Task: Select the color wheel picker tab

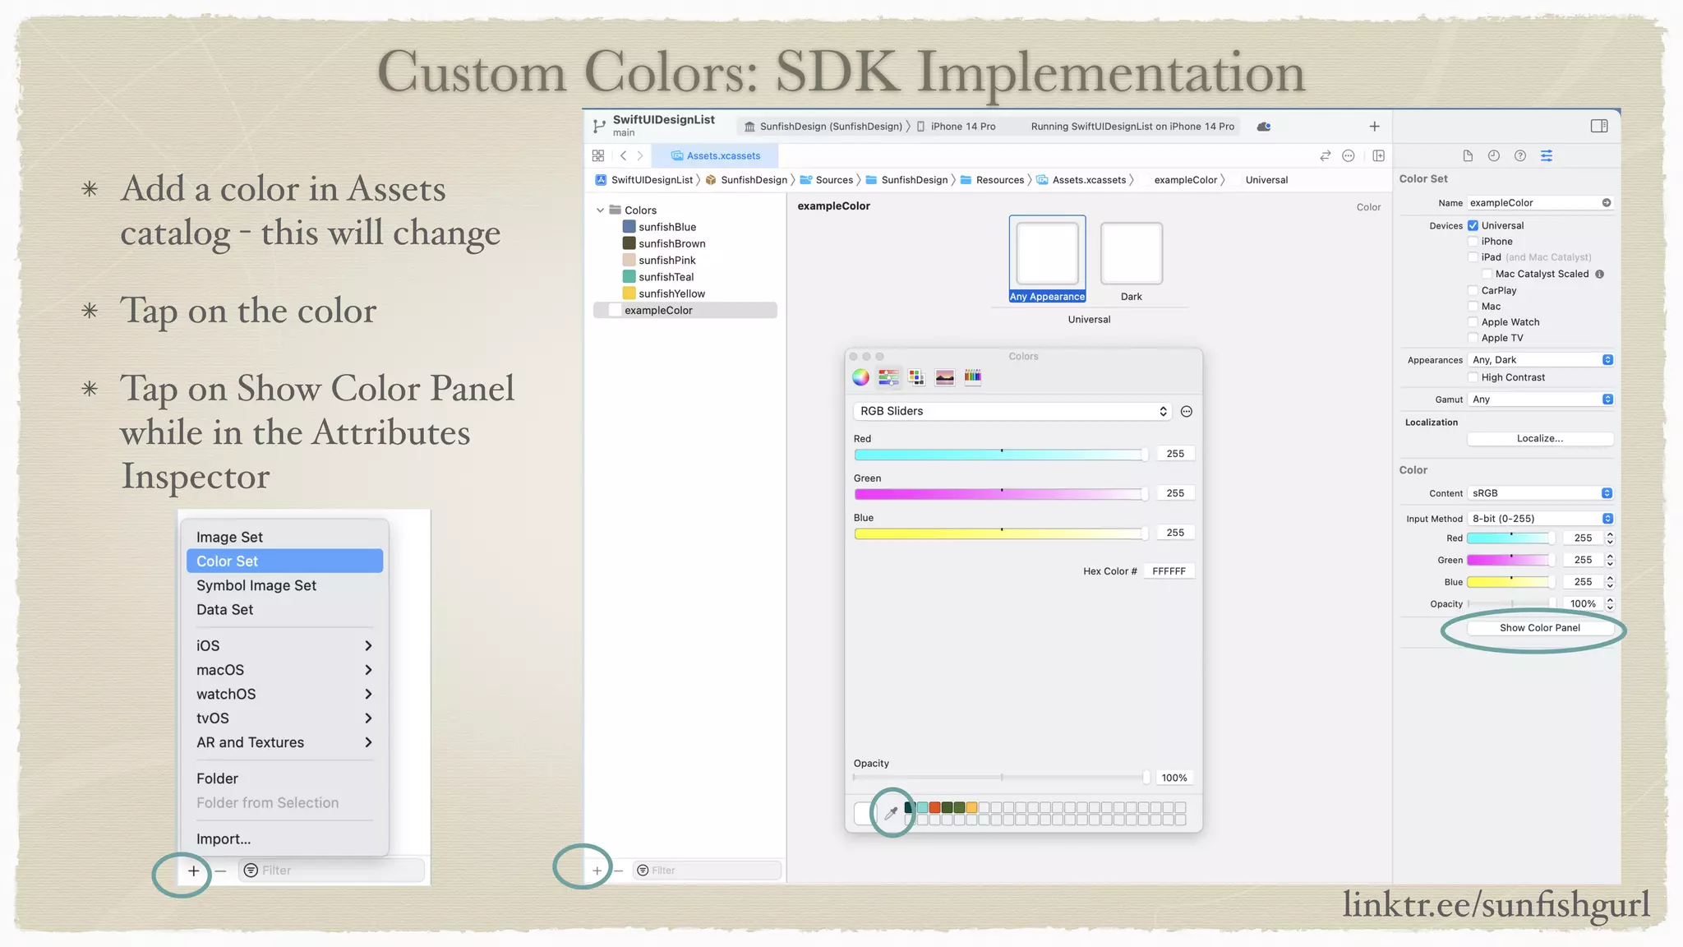Action: coord(860,377)
